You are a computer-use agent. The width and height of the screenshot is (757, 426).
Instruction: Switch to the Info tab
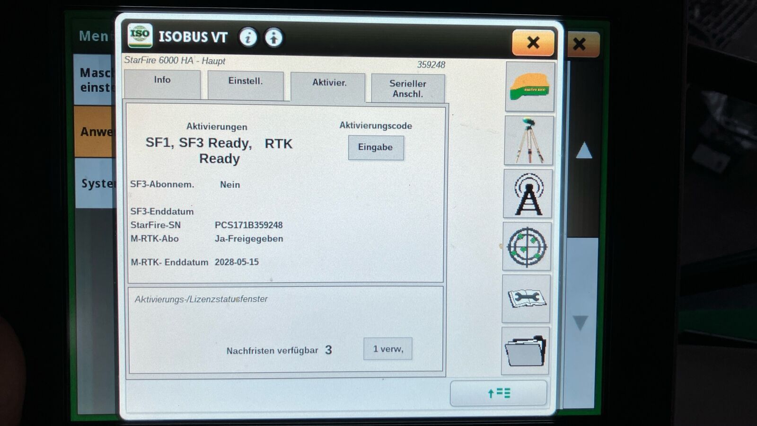[162, 84]
